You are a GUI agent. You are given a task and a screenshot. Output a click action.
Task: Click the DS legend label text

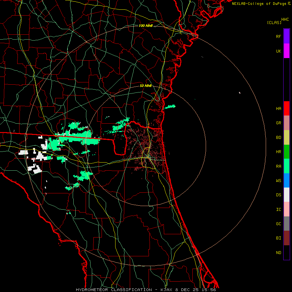tap(278, 195)
